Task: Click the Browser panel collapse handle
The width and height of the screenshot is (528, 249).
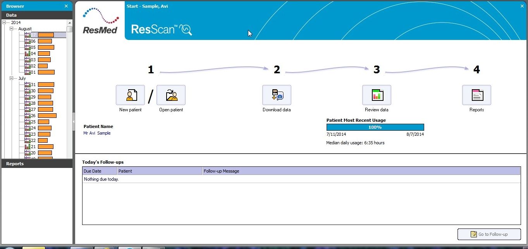Action: pyautogui.click(x=74, y=121)
